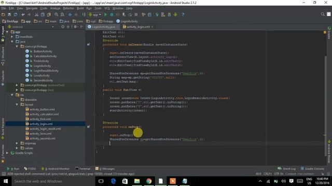Expand the values folder
The width and height of the screenshot is (332, 186).
[17, 148]
